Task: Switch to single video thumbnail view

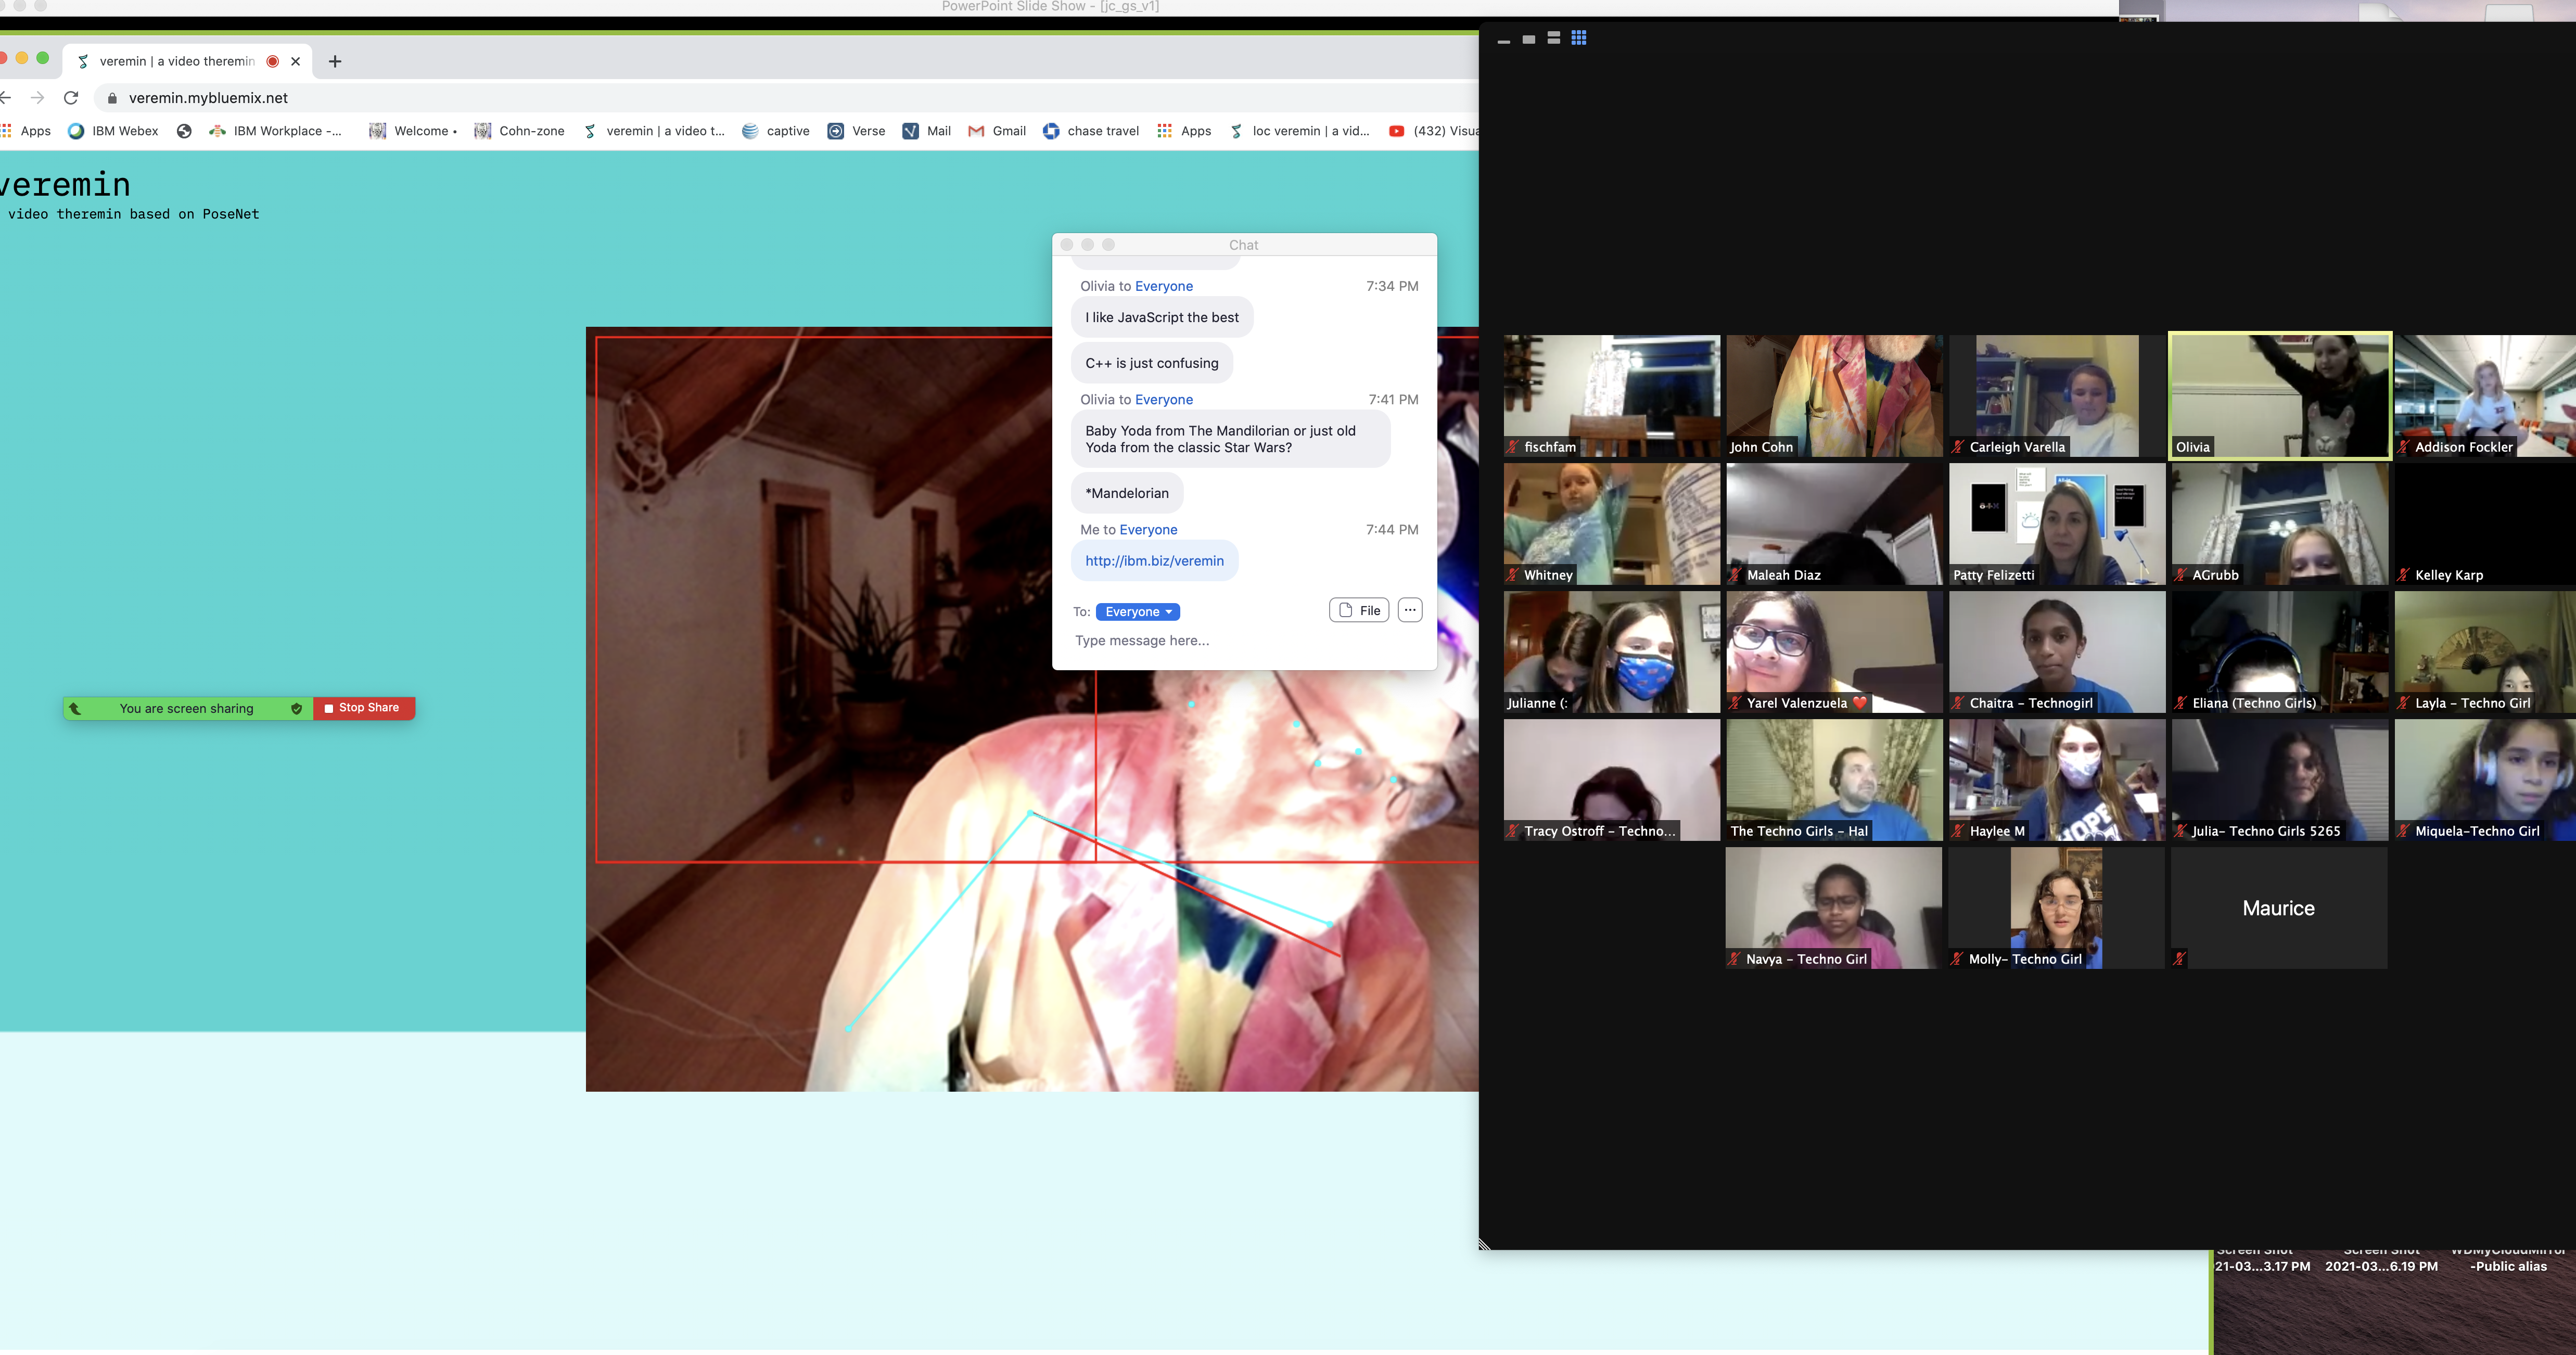Action: (1529, 39)
